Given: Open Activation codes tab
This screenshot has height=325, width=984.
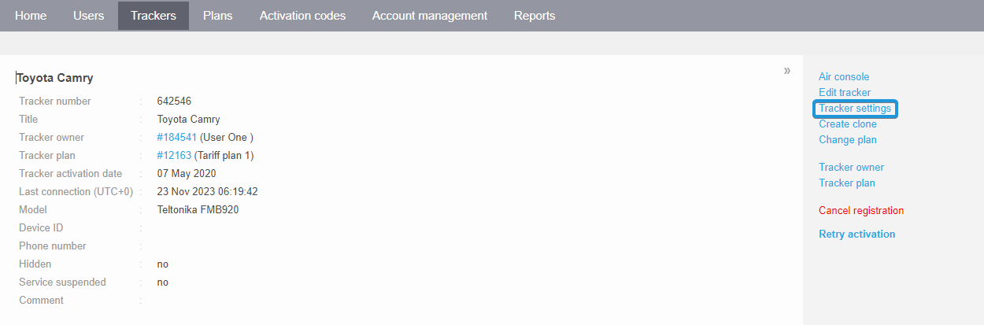Looking at the screenshot, I should pos(302,16).
